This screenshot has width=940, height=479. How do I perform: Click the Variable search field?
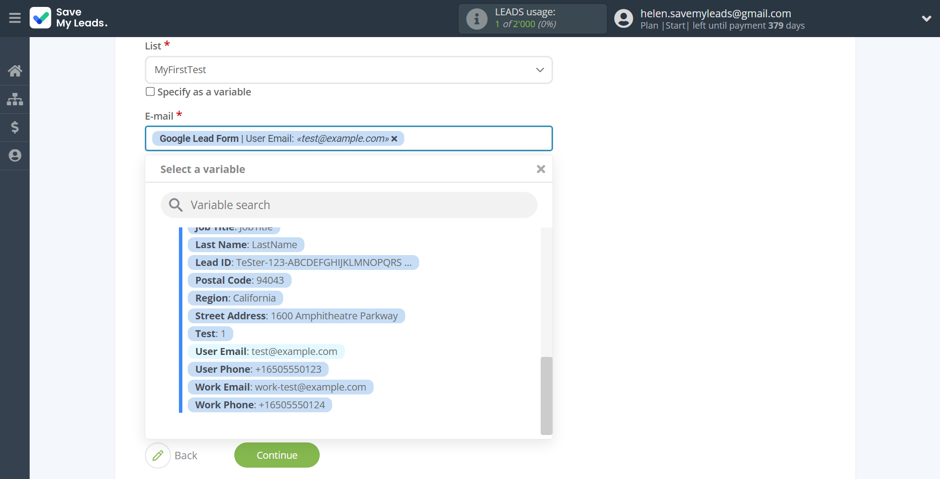point(348,205)
